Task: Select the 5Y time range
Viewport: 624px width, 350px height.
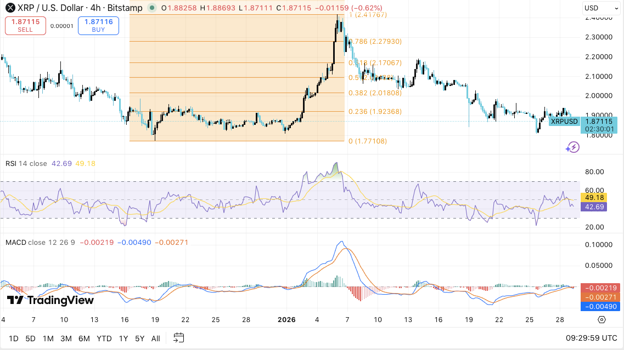Action: pos(140,338)
